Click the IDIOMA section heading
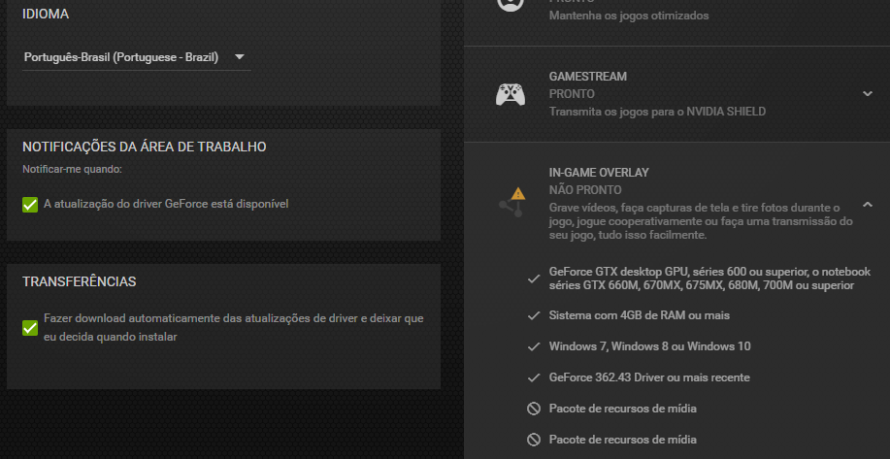Screen dimensions: 890x459 point(46,15)
